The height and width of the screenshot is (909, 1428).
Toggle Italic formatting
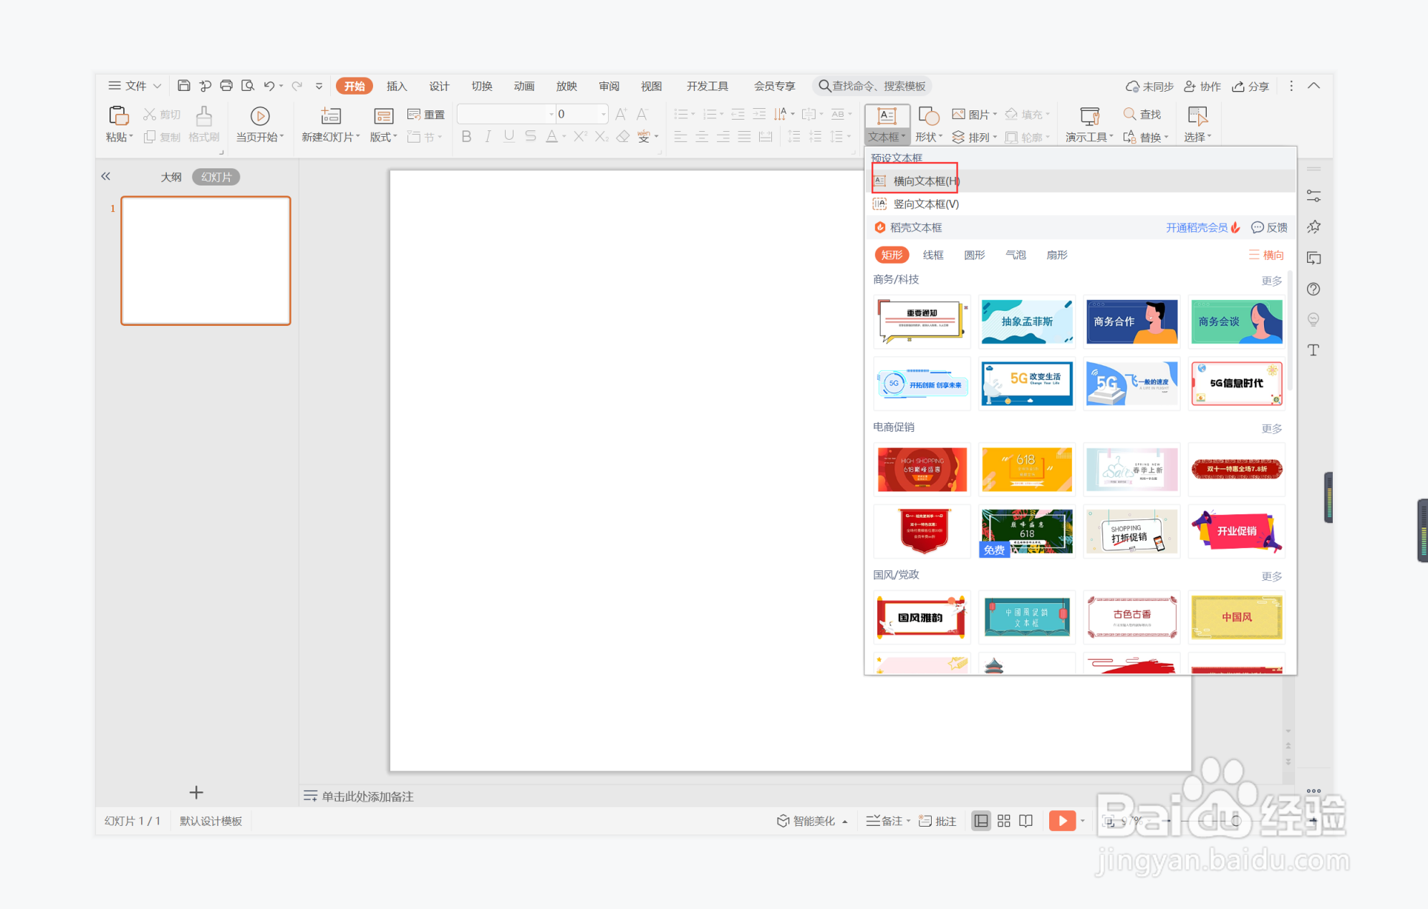[x=488, y=136]
